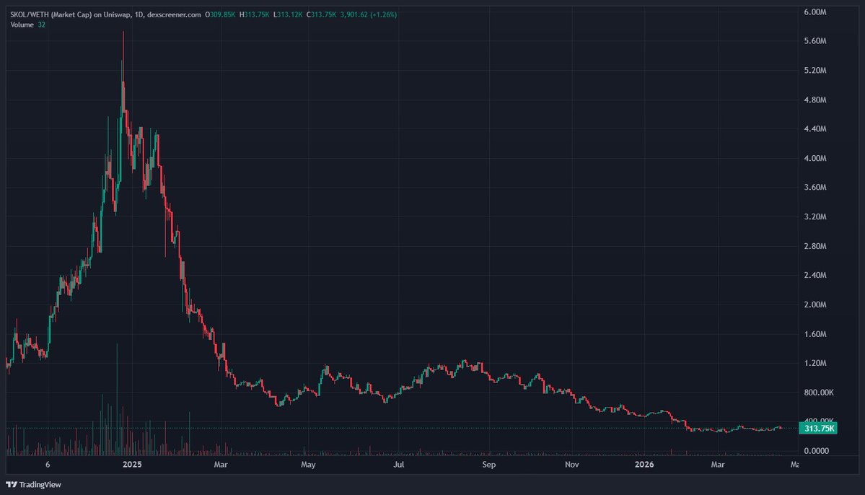Click the Volume value 32
Image resolution: width=865 pixels, height=495 pixels.
coord(41,25)
